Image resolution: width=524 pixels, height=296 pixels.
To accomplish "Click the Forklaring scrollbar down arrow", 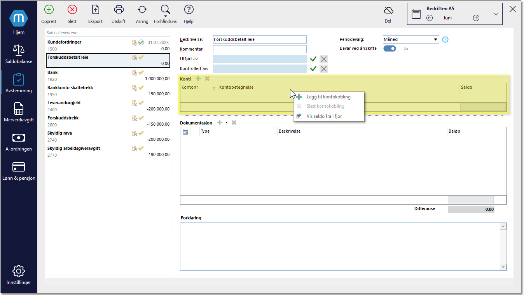I will (x=503, y=267).
